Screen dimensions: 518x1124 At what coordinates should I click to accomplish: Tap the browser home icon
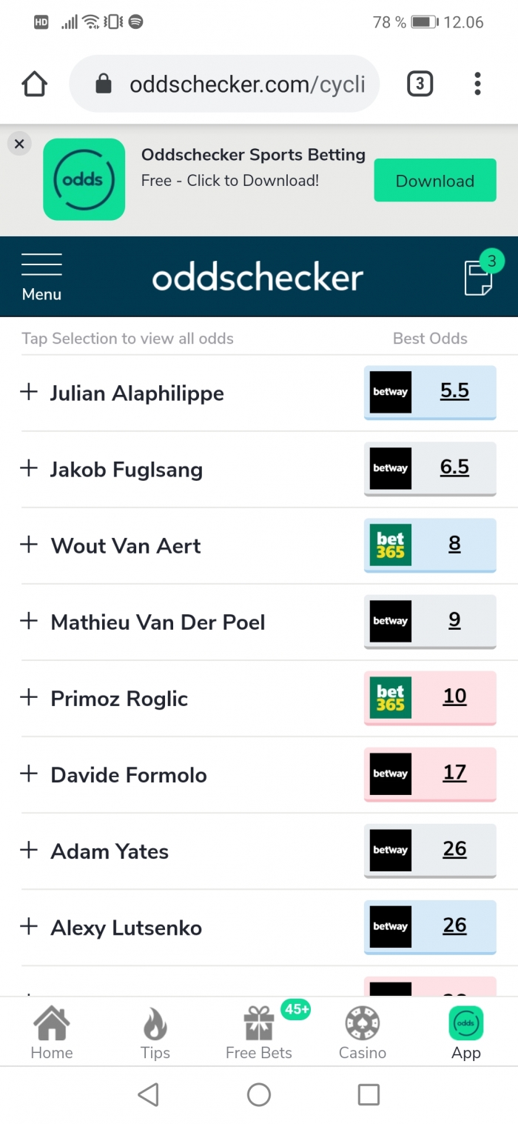(x=35, y=84)
